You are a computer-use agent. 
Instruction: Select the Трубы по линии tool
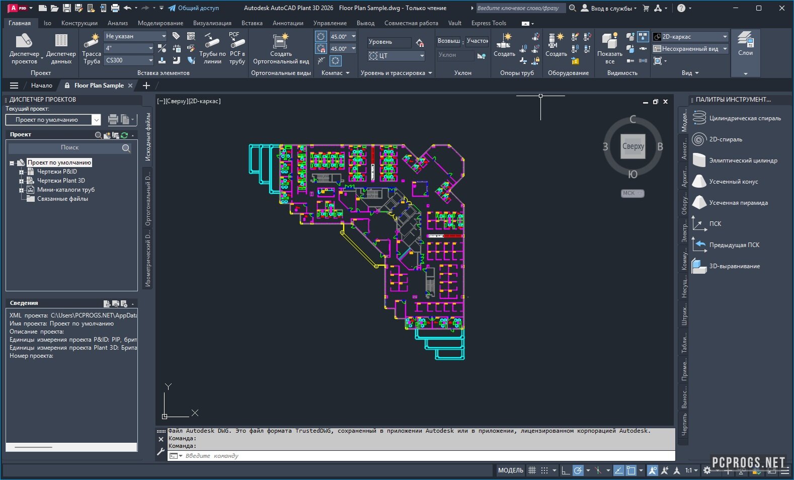point(212,49)
